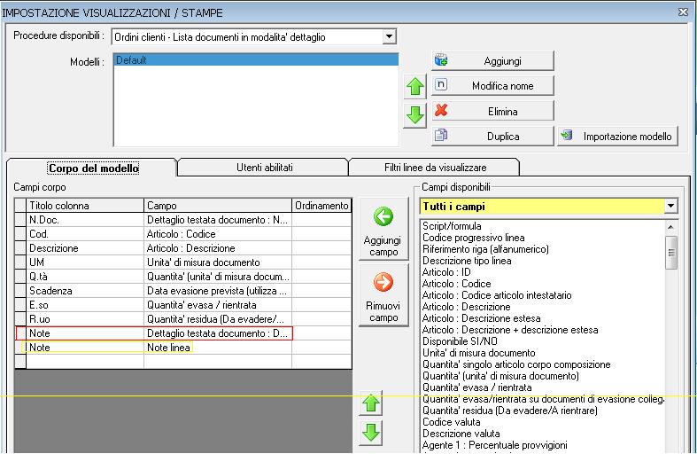This screenshot has width=697, height=454.
Task: Switch to Filtri linee da visualizzare tab
Action: coord(435,168)
